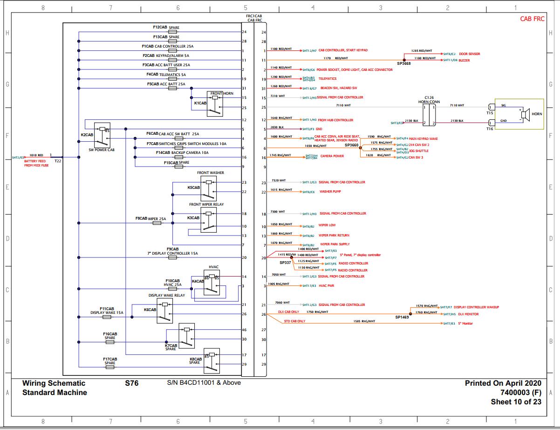This screenshot has width=560, height=430.
Task: Select the F14CAB backup camera 10A fuse symbol
Action: [x=178, y=157]
